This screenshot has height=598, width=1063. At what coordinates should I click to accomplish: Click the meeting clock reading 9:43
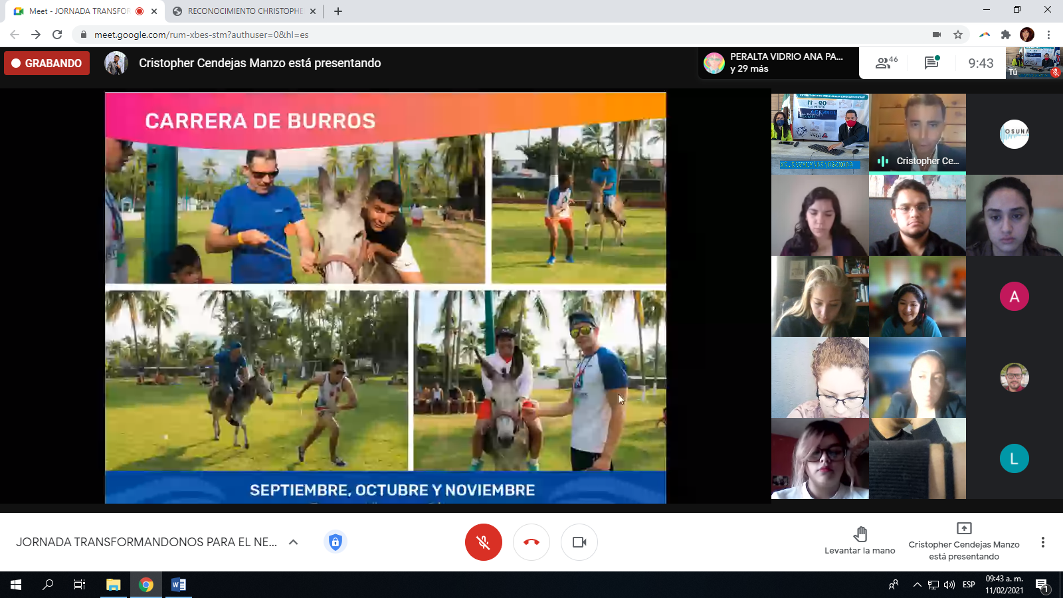tap(981, 63)
